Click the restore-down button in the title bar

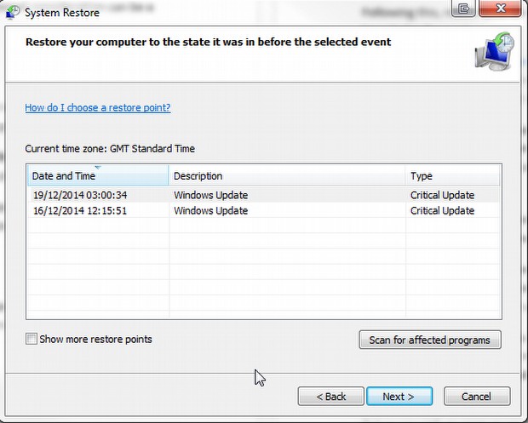point(464,9)
